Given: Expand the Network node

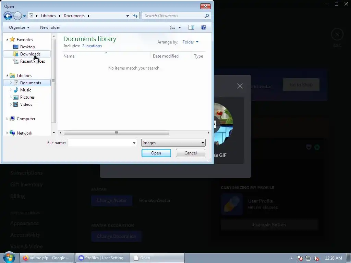Looking at the screenshot, I should 7,133.
